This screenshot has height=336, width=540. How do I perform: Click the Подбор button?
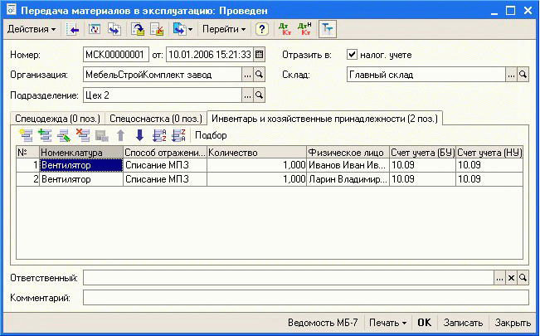(211, 135)
